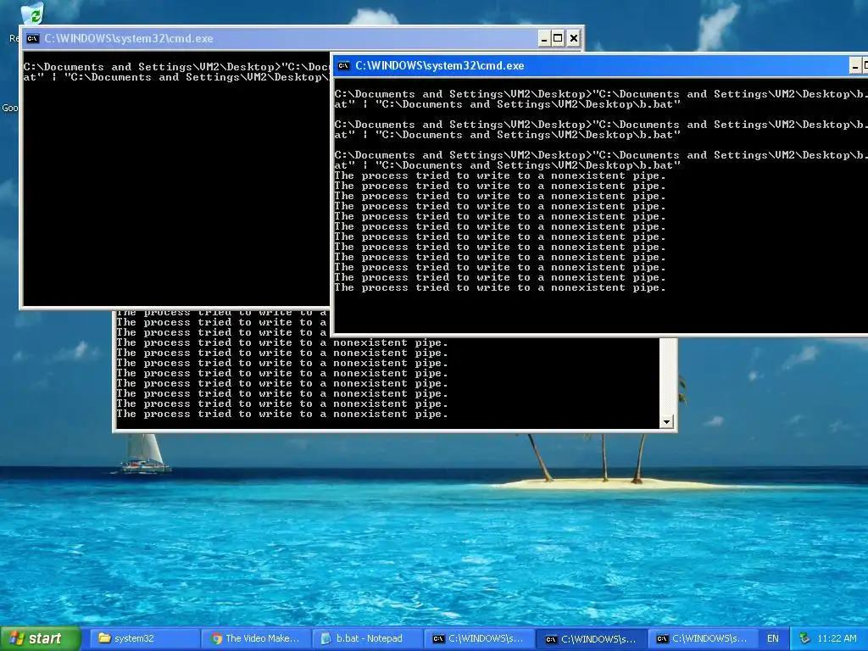The image size is (868, 651).
Task: Close the inactive upper-left cmd.exe window
Action: tap(574, 38)
